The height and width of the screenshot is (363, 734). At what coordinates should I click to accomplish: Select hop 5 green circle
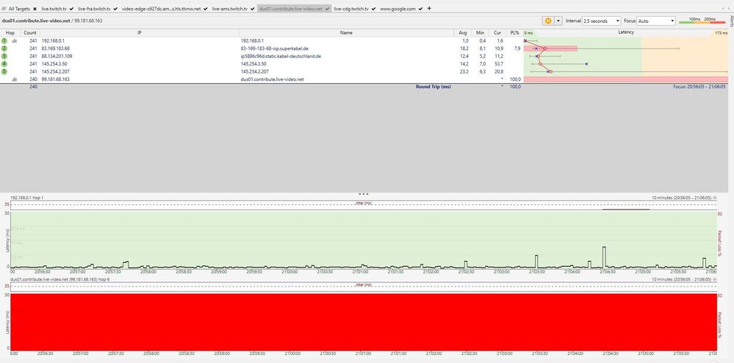pos(4,71)
